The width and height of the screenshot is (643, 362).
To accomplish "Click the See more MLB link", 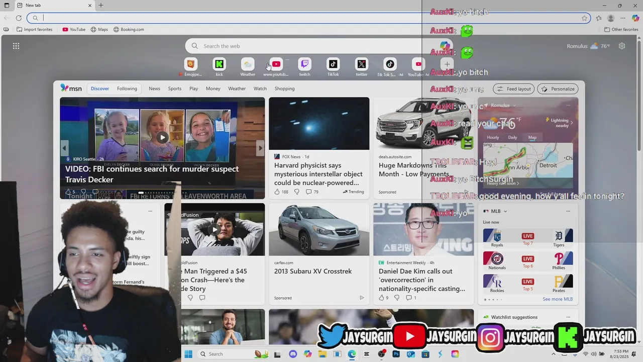I will (x=558, y=299).
